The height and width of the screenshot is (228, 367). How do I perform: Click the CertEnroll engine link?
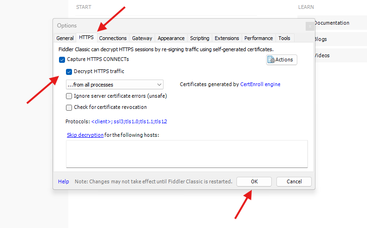(x=260, y=85)
